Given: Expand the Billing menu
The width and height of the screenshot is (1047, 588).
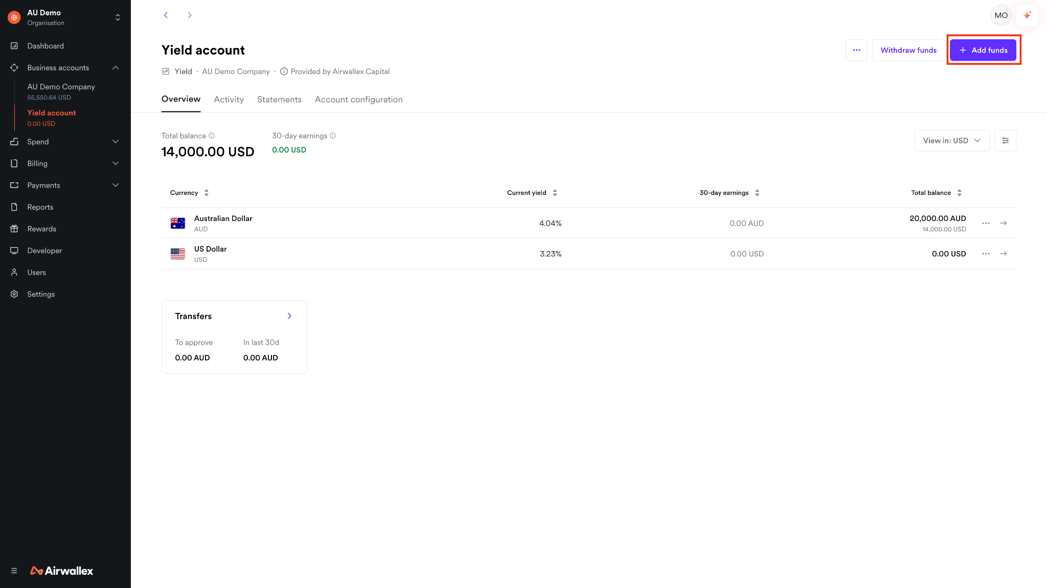Looking at the screenshot, I should 116,163.
